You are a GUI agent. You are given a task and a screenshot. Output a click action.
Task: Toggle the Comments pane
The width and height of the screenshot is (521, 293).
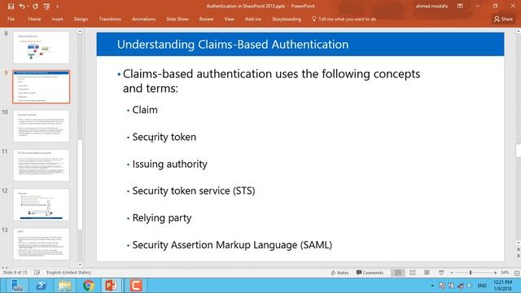[370, 273]
